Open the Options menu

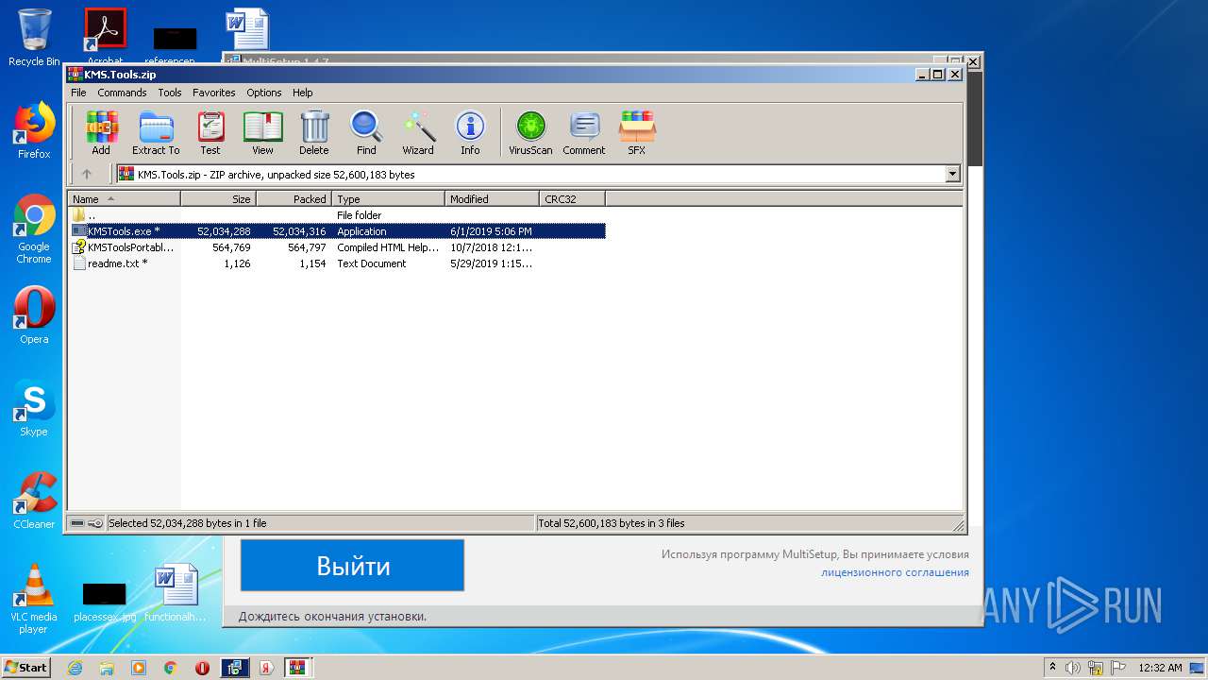264,93
